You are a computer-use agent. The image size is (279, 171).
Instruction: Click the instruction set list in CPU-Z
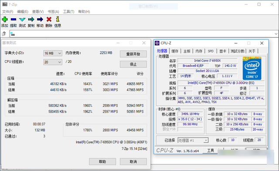(221, 100)
